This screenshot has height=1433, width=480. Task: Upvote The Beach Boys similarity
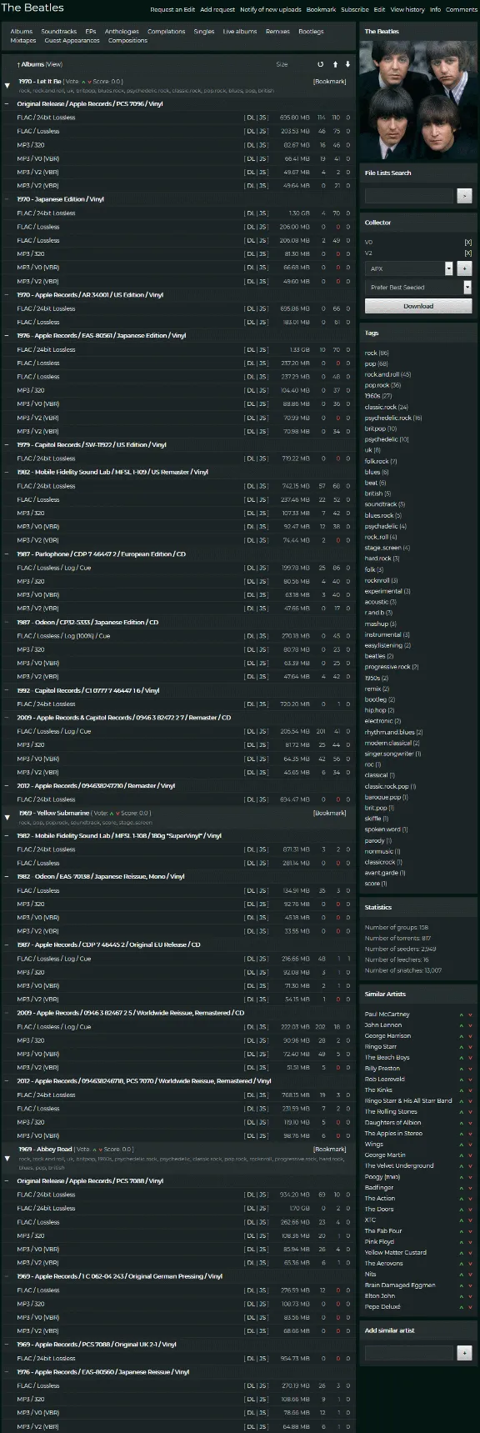click(462, 1058)
